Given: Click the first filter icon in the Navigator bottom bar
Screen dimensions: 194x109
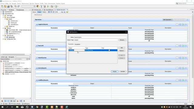Looking at the screenshot, I should [x=2, y=101].
